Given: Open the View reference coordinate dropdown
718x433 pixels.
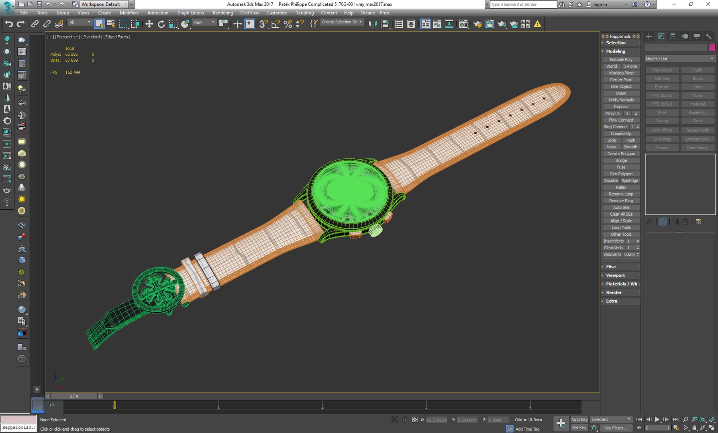Looking at the screenshot, I should click(x=204, y=22).
